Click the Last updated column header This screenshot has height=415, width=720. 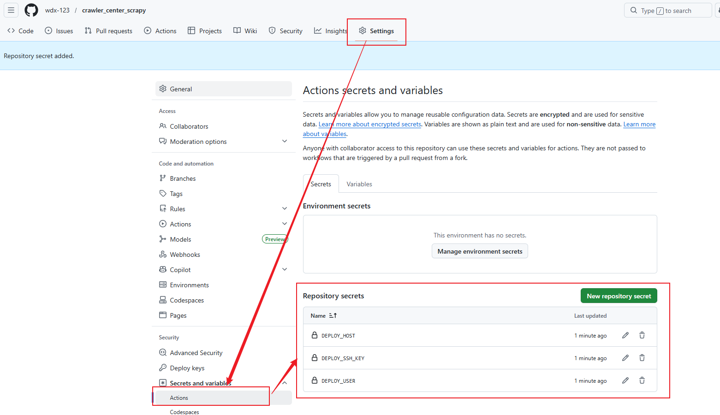[x=590, y=316]
